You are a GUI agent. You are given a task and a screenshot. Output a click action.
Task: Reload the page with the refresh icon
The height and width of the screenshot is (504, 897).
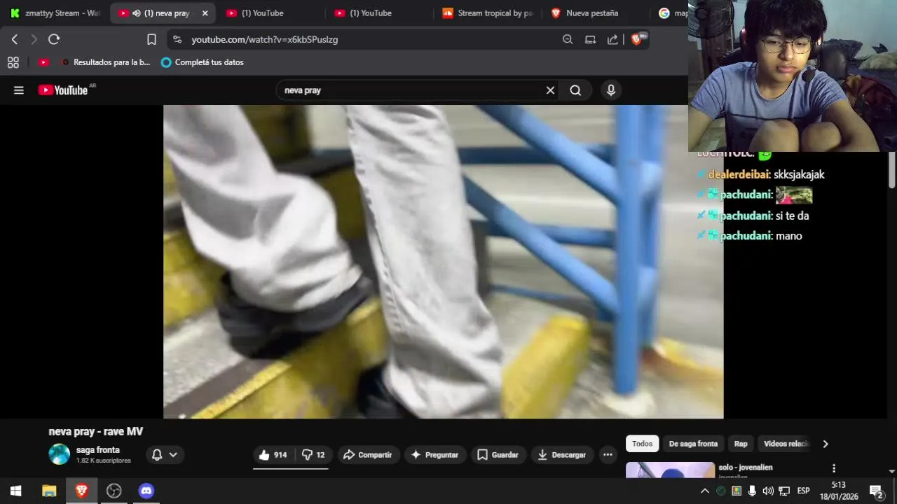(54, 39)
